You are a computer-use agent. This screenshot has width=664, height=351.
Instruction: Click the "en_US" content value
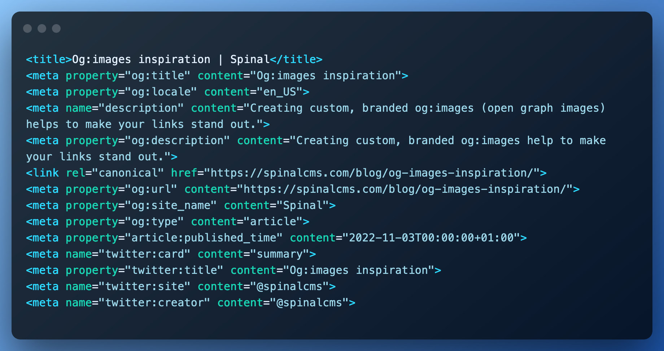[280, 92]
